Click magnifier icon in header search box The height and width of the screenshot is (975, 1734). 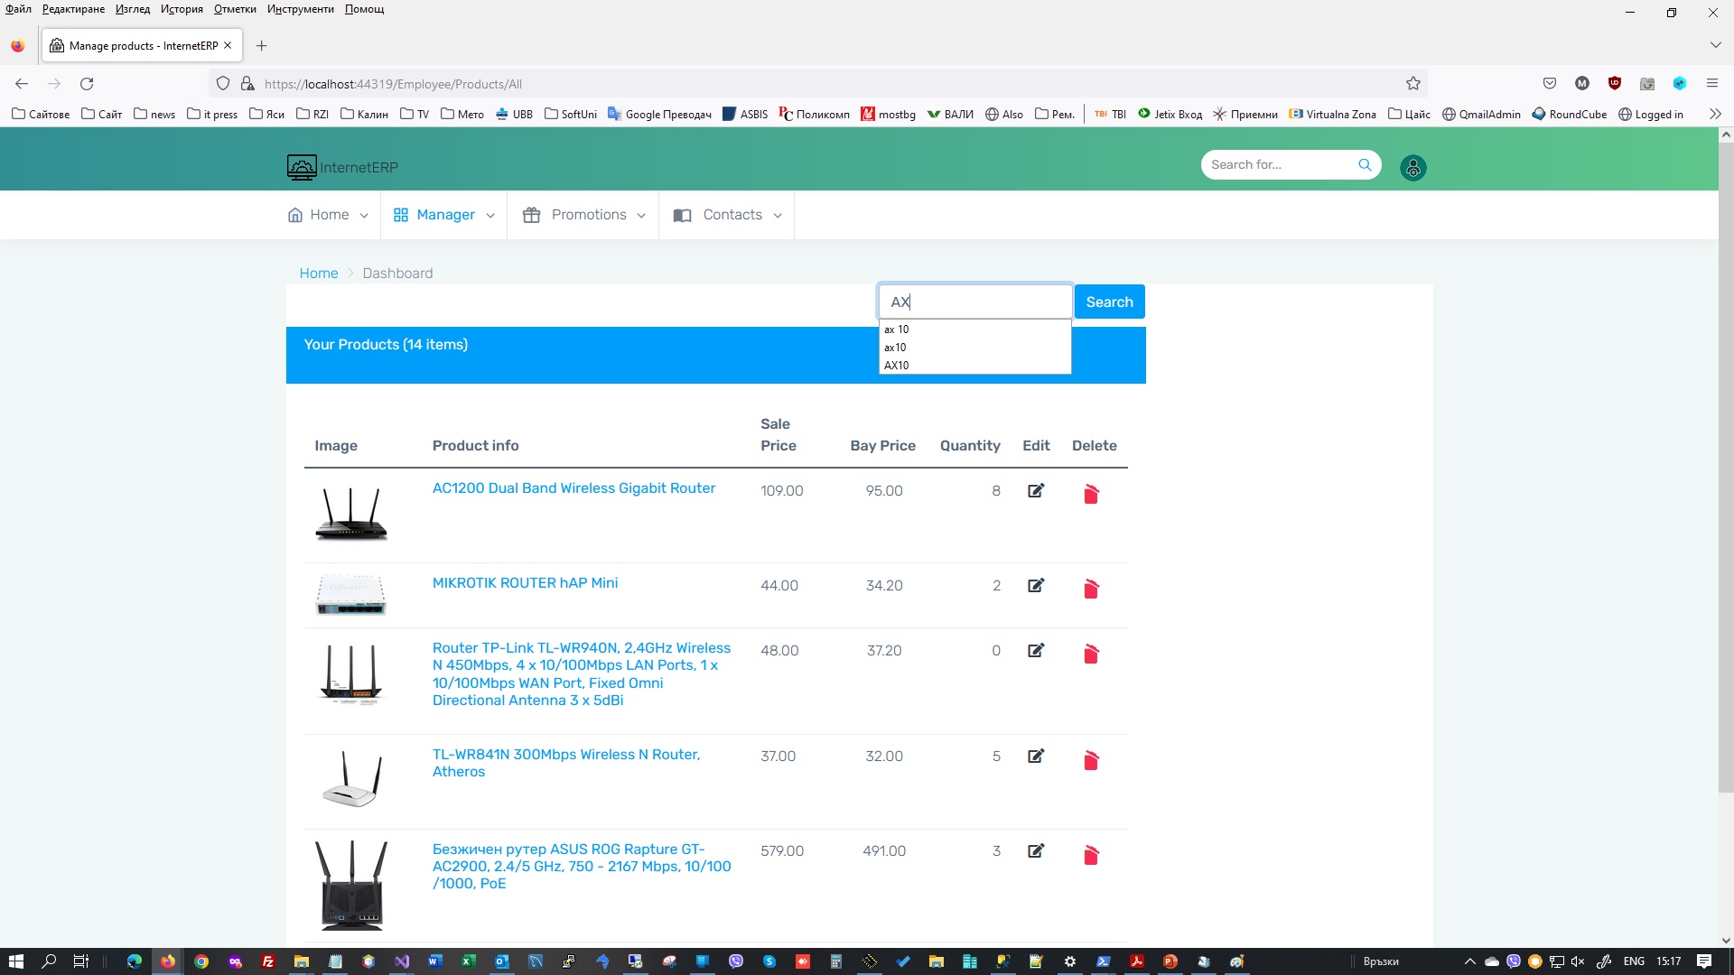1365,164
